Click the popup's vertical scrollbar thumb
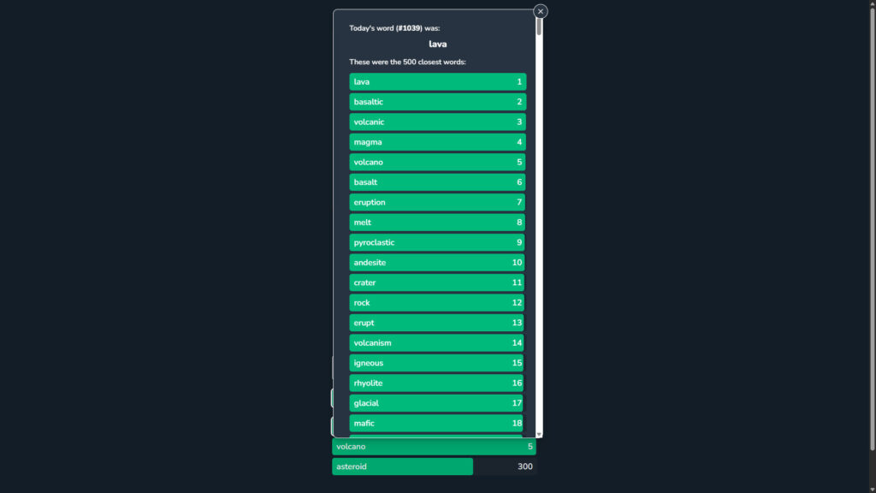 tap(539, 27)
